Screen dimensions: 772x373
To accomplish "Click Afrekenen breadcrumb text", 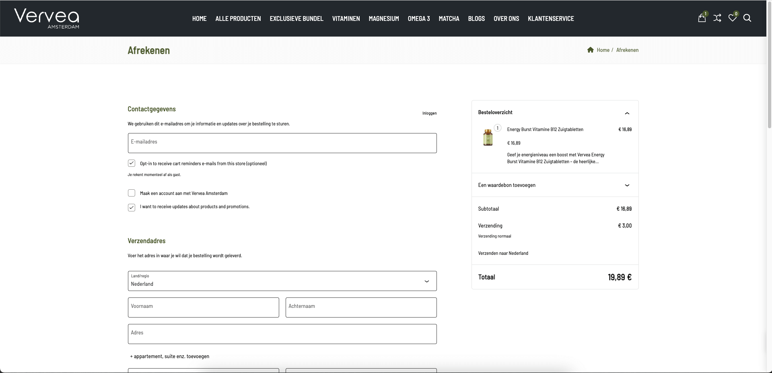I will [x=627, y=50].
